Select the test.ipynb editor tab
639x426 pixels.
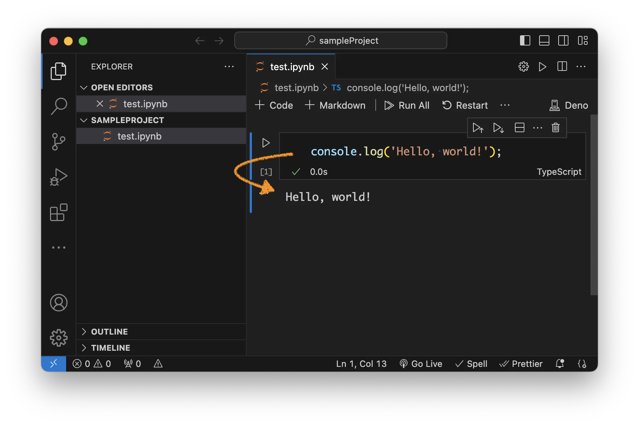click(291, 67)
